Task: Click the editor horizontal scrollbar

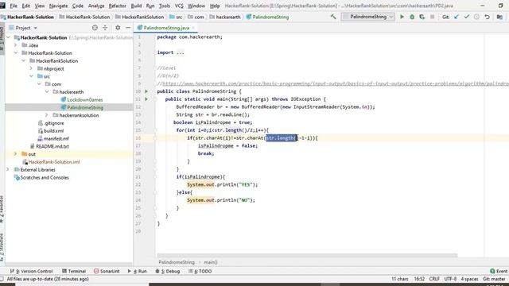Action: click(307, 256)
